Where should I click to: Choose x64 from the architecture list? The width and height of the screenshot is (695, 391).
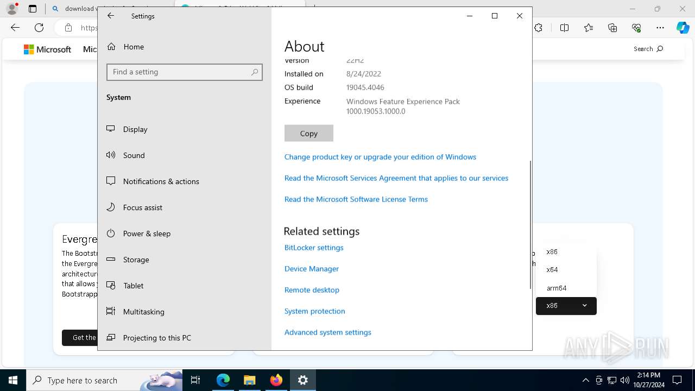[566, 270]
